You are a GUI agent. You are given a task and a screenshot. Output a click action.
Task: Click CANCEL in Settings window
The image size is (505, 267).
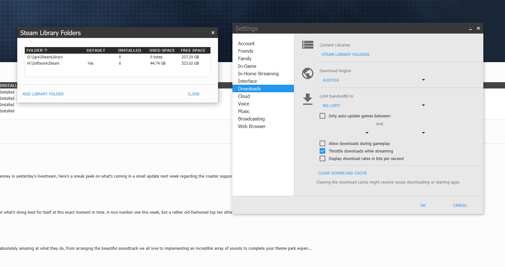pos(460,206)
